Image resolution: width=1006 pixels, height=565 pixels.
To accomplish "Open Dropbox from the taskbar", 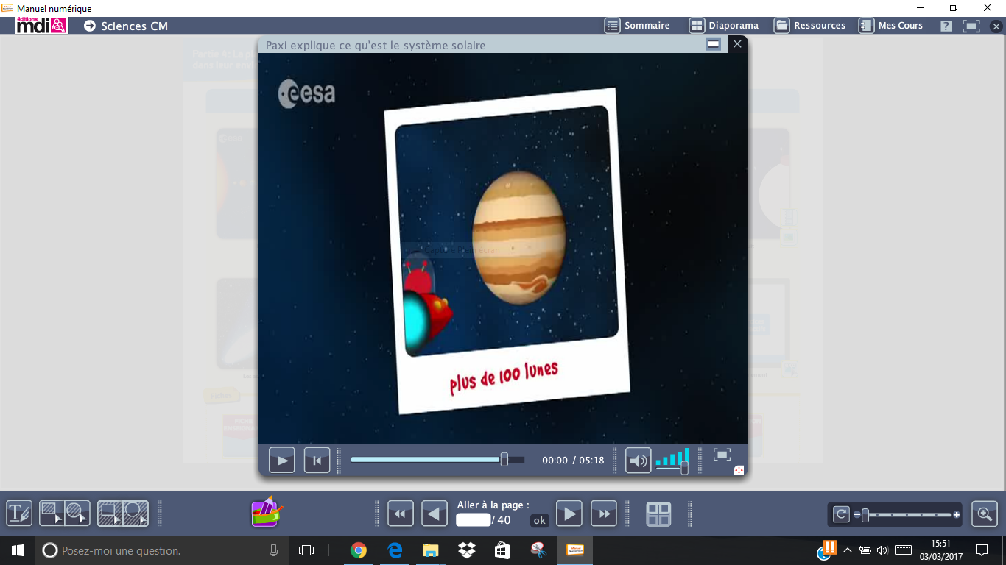I will [466, 550].
